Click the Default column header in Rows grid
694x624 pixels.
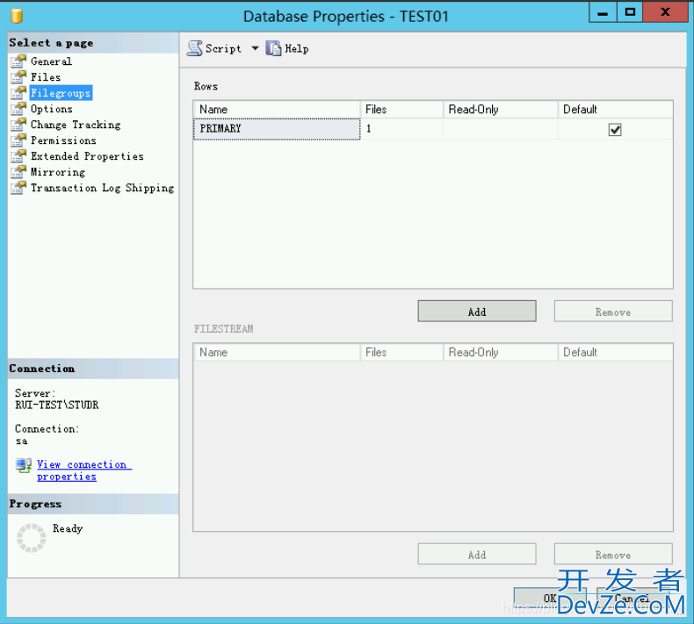pyautogui.click(x=615, y=109)
